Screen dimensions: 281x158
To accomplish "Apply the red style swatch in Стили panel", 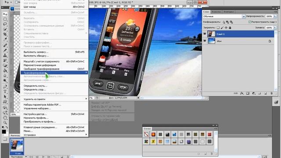I will click(x=209, y=134).
